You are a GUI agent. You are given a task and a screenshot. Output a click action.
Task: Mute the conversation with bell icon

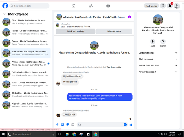153,41
